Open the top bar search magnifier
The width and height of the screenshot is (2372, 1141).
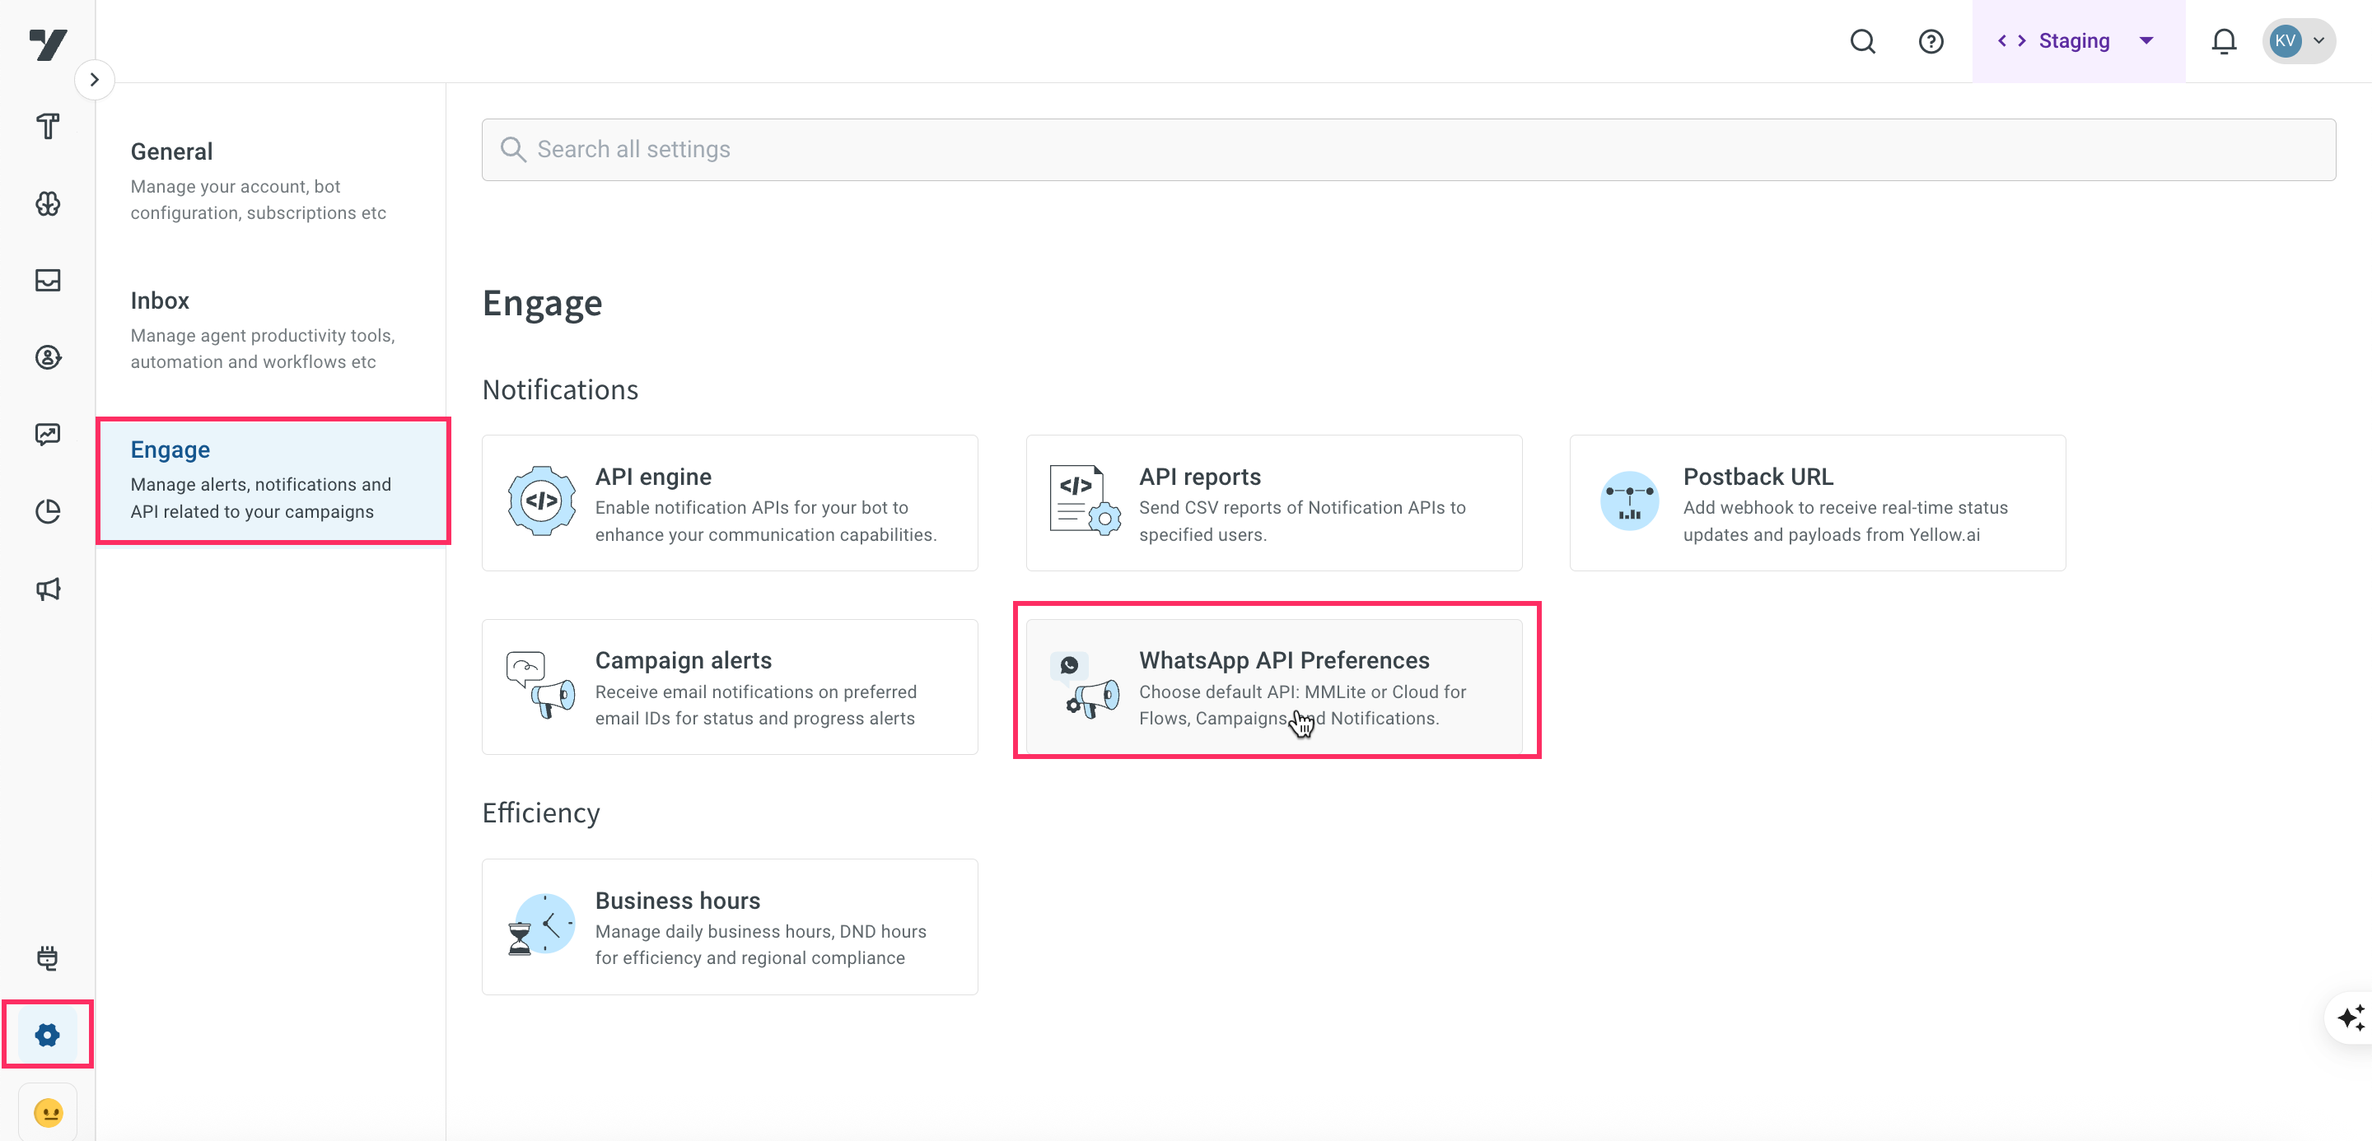click(1863, 41)
